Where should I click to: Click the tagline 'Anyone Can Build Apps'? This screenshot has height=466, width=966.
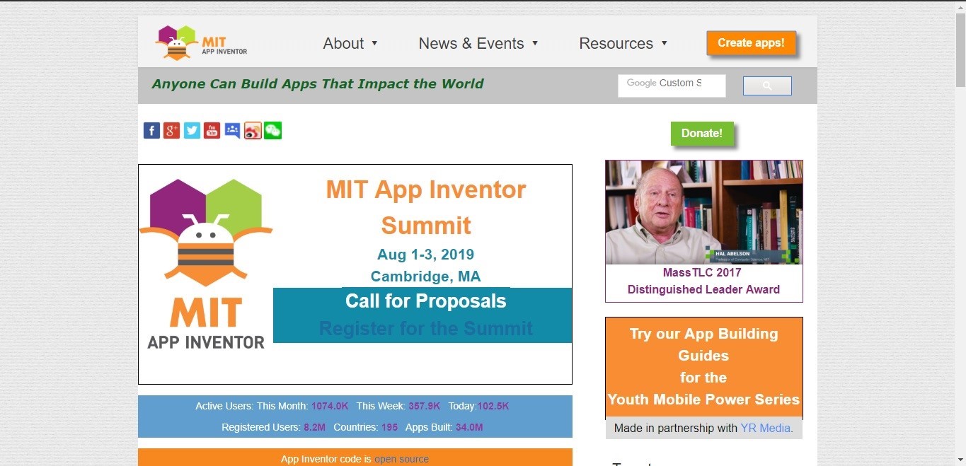tap(318, 84)
